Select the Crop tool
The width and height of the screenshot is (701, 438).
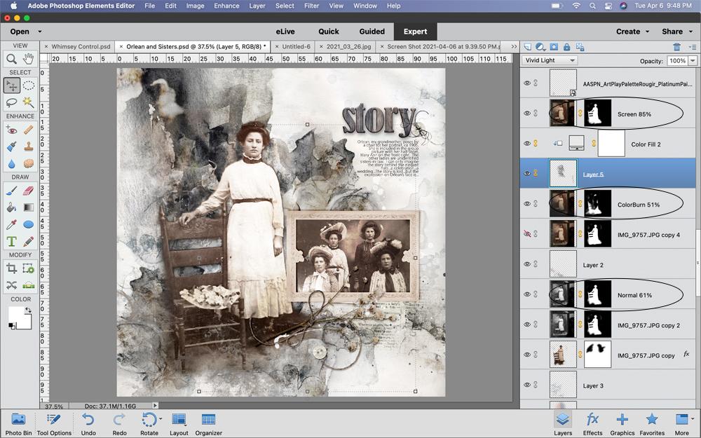coord(12,268)
